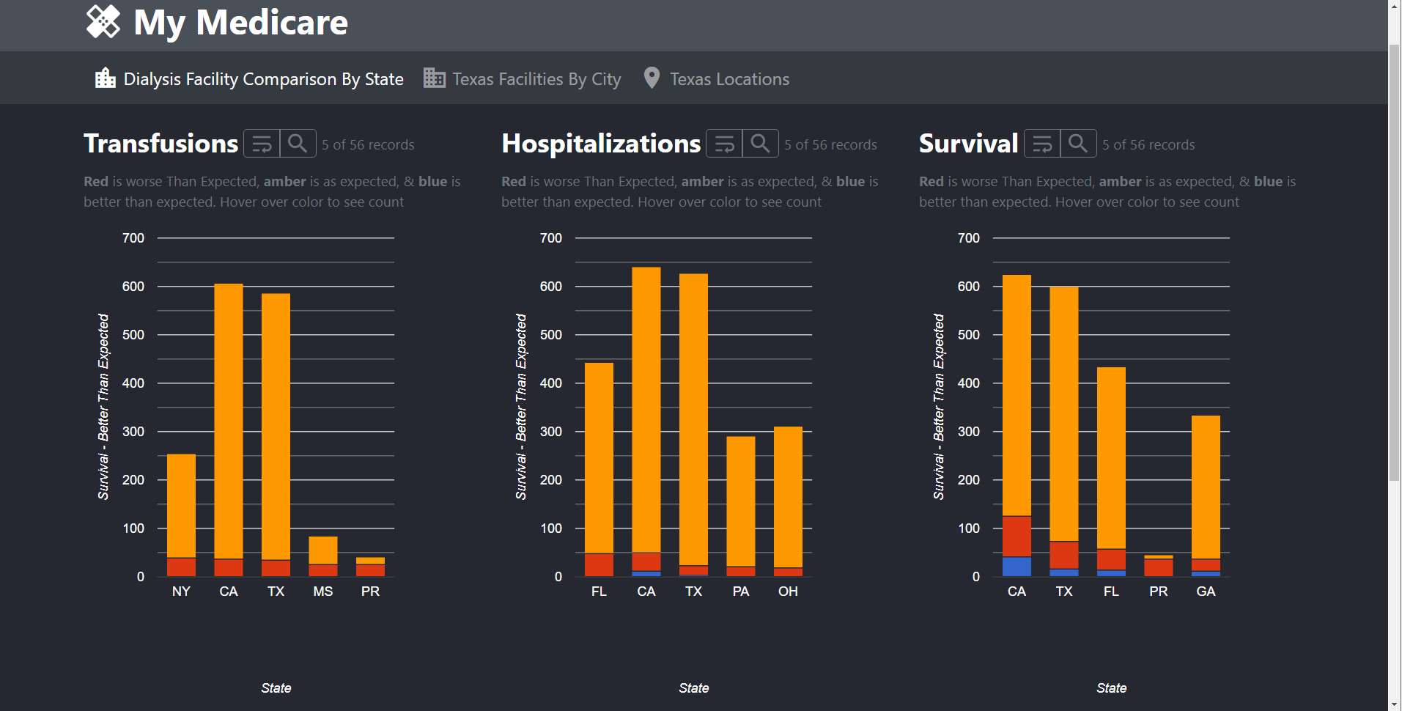Click OH axis label in Hospitalizations chart
Viewport: 1402px width, 711px height.
788,592
